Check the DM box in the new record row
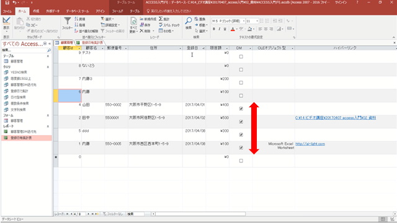This screenshot has width=397, height=223. tap(241, 161)
